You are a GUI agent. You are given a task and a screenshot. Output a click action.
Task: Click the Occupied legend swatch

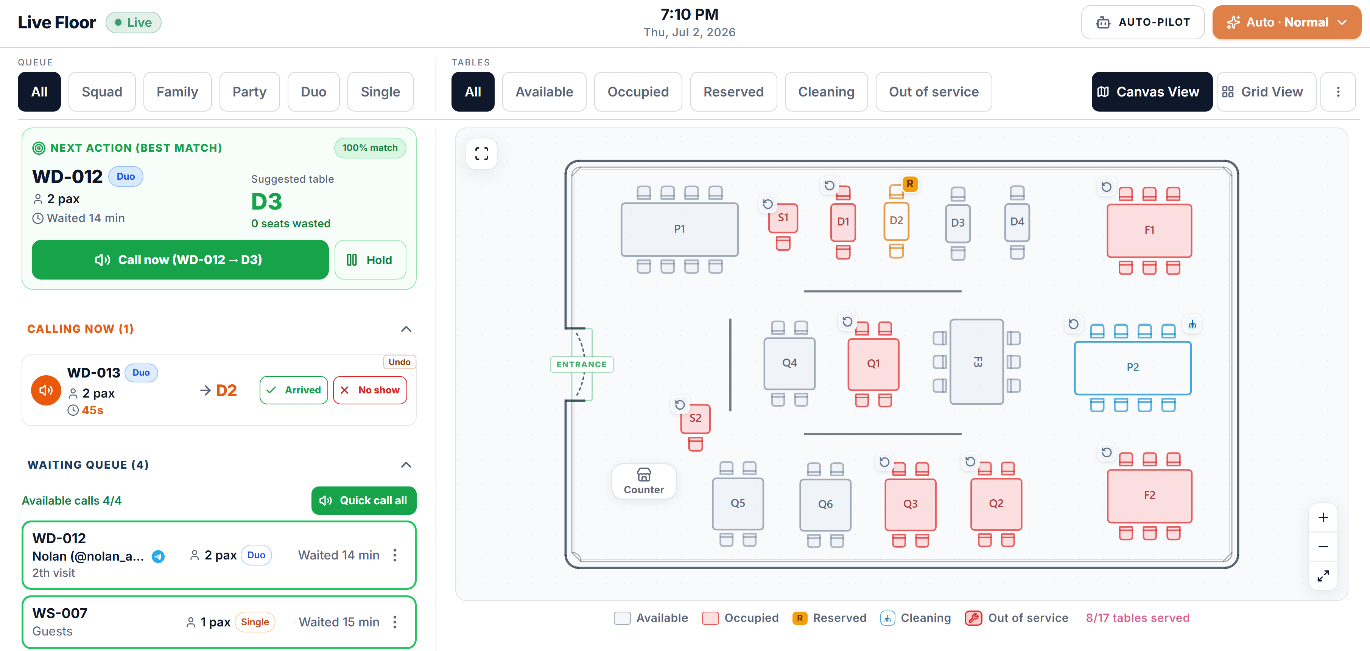pyautogui.click(x=710, y=618)
